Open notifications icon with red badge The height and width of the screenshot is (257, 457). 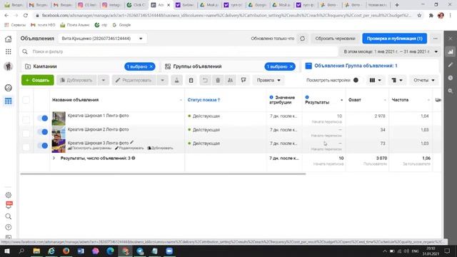pos(9,205)
